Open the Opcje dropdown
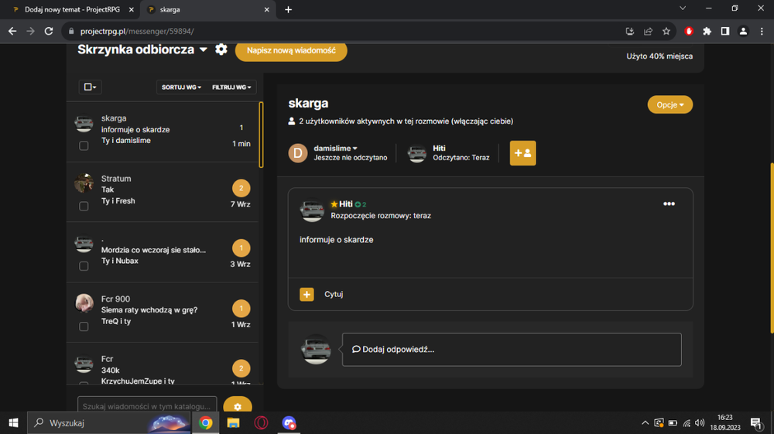 point(670,104)
